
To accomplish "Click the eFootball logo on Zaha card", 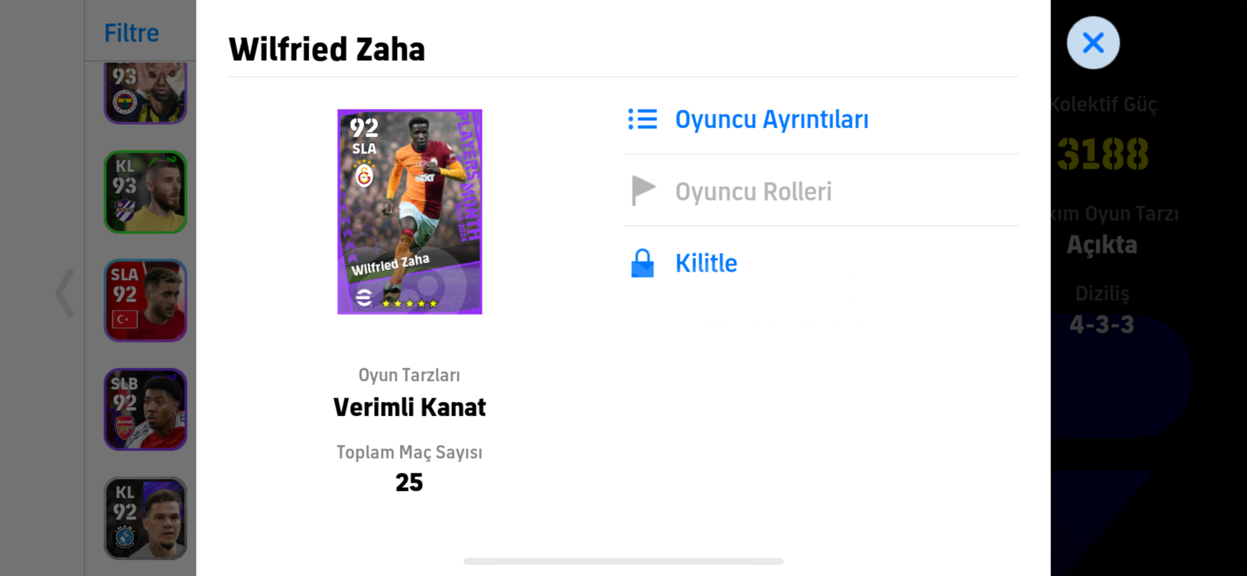I will coord(364,297).
